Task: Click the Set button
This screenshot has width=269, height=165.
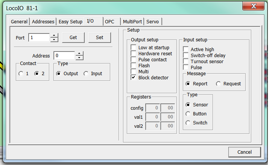Action: pyautogui.click(x=99, y=38)
